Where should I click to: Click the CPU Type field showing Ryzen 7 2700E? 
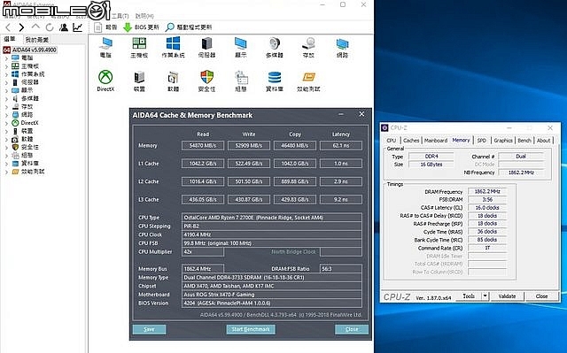pyautogui.click(x=272, y=218)
